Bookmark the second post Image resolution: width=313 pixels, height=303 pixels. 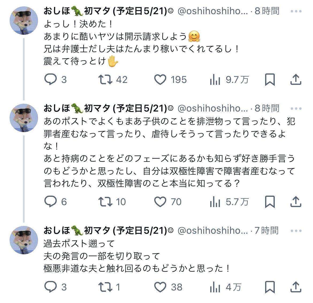click(x=270, y=202)
